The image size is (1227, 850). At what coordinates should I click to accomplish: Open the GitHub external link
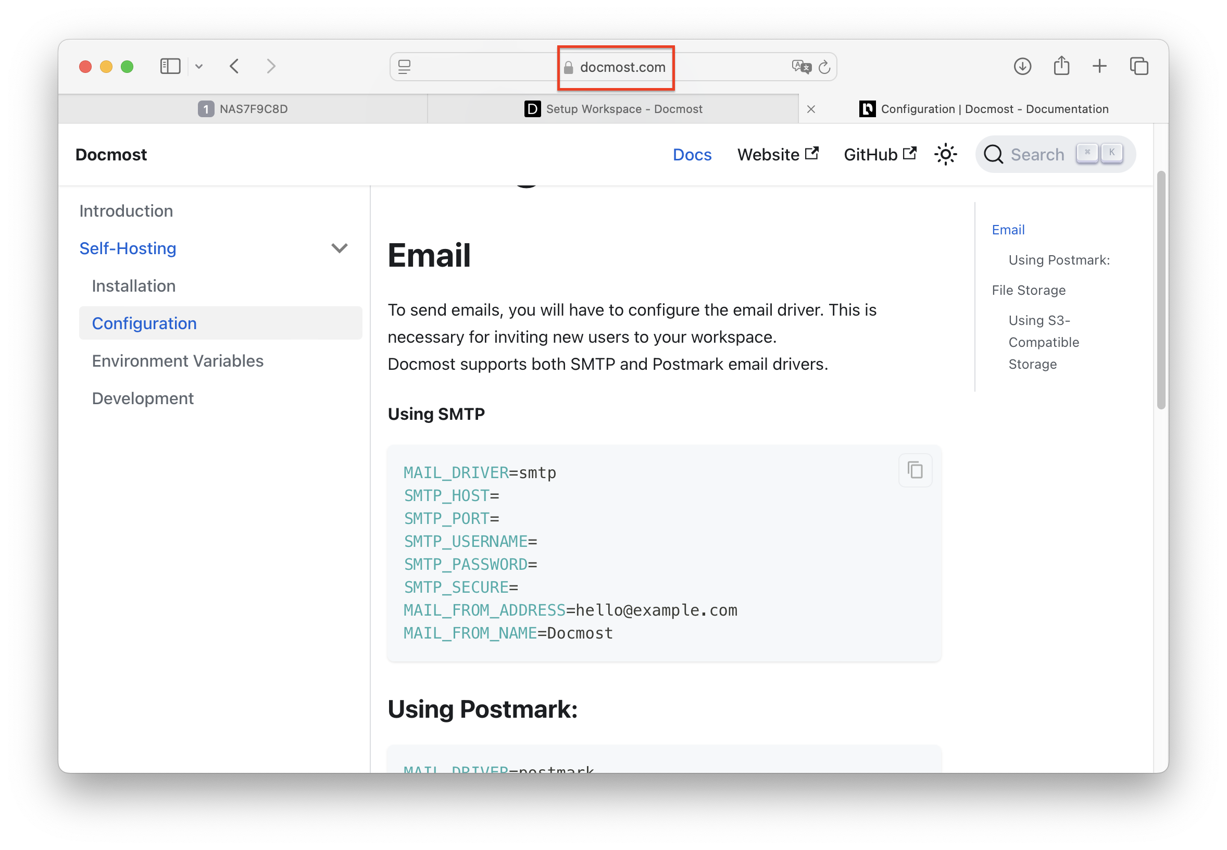click(x=880, y=155)
